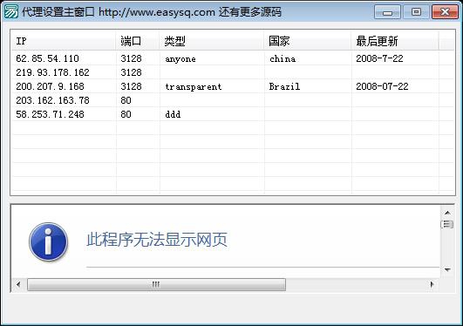The image size is (463, 326).
Task: Click the 'Brazil' country cell
Action: [x=284, y=86]
